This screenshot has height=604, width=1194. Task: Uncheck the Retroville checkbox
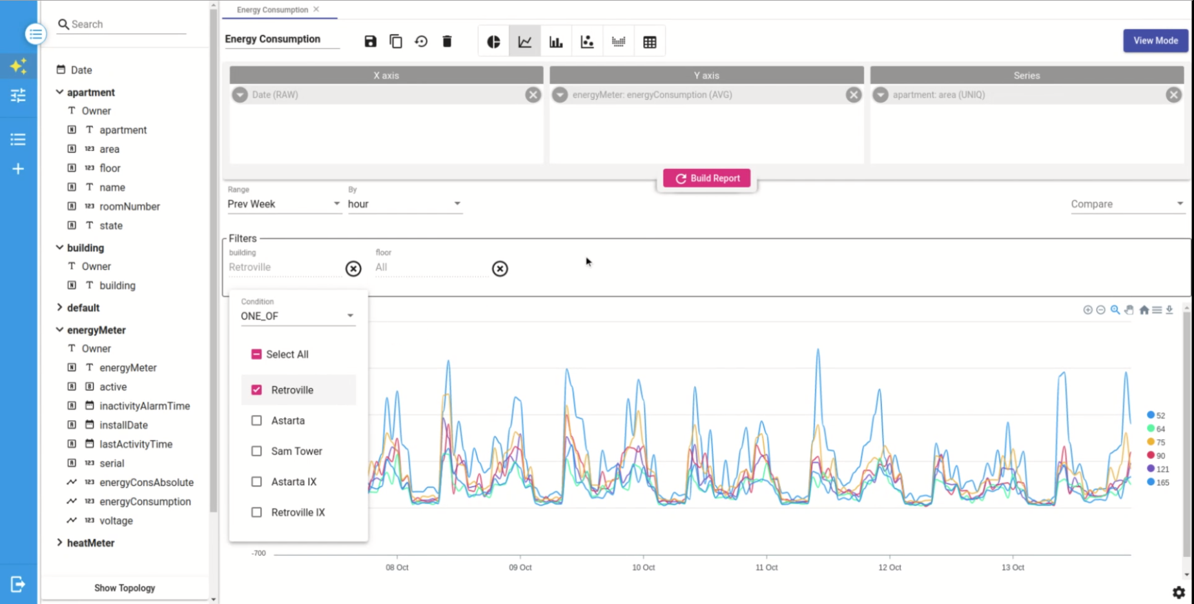coord(256,390)
